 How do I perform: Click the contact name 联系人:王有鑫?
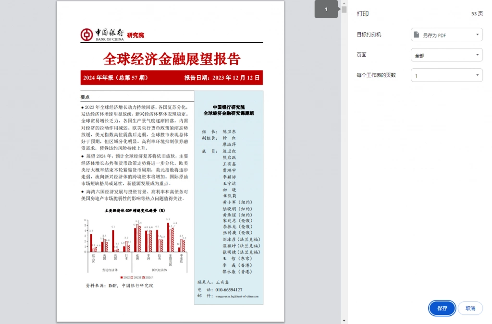point(213,282)
